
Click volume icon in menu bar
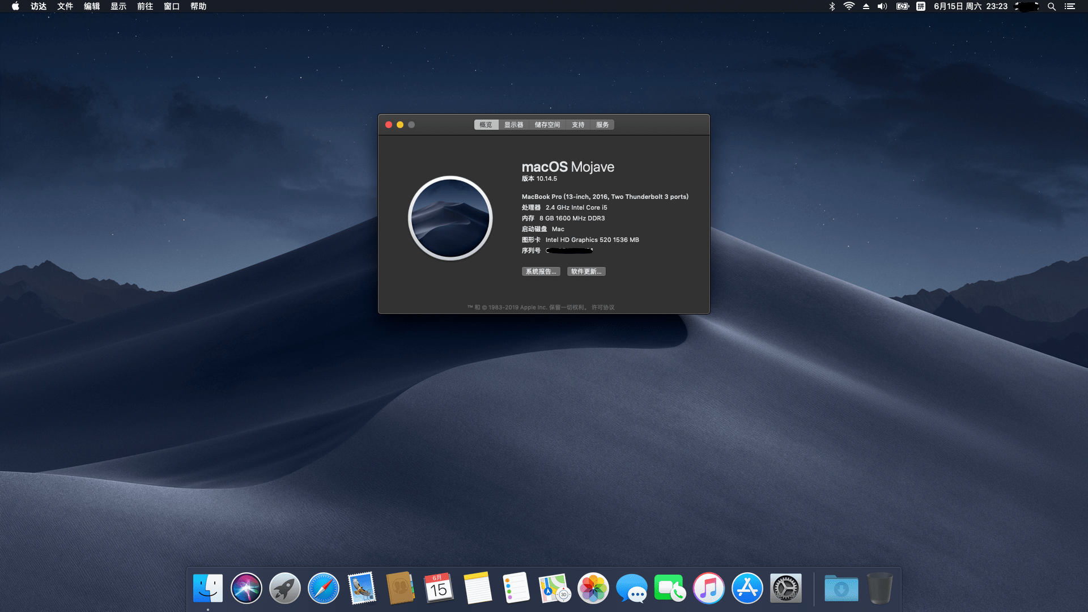(x=882, y=6)
